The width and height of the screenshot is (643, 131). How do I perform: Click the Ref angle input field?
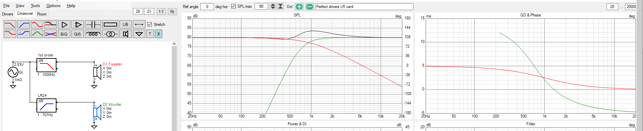207,7
